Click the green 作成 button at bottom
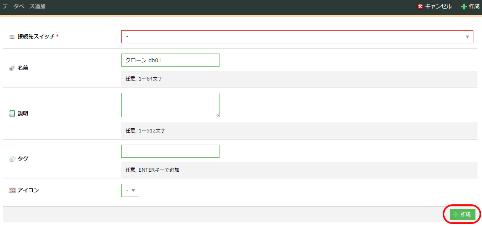This screenshot has height=226, width=482. (463, 214)
